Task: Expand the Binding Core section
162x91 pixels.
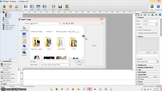Action: coord(137,65)
